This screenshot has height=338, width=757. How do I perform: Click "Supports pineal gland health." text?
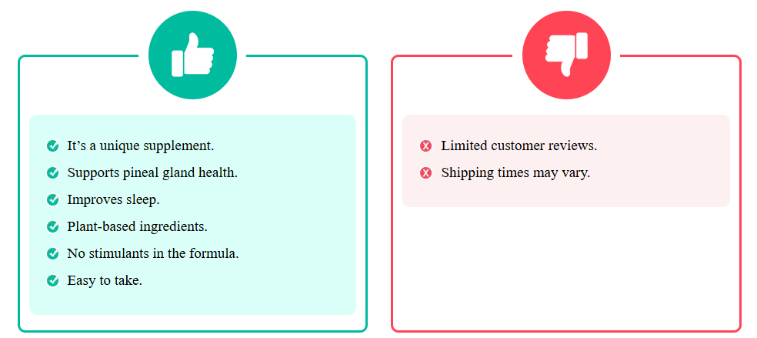point(152,172)
